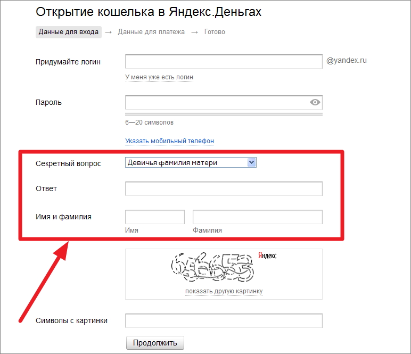
Task: Go to the 'Готово' step
Action: click(x=215, y=32)
